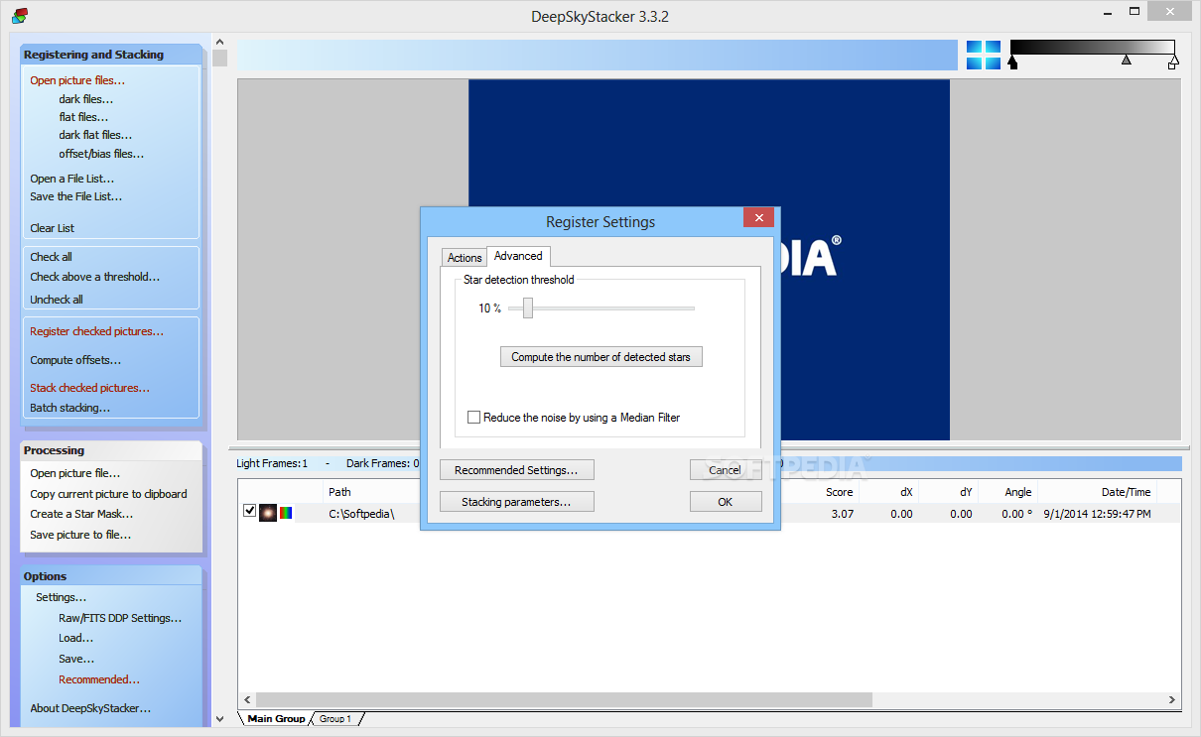Click Compute offsets in sidebar
The image size is (1201, 737).
(75, 360)
